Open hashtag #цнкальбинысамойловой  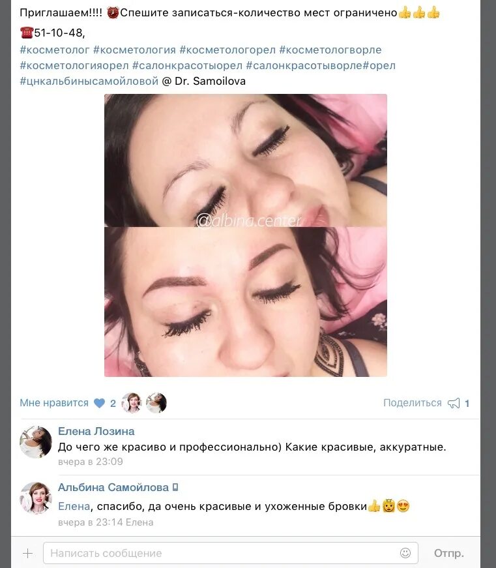pos(89,81)
